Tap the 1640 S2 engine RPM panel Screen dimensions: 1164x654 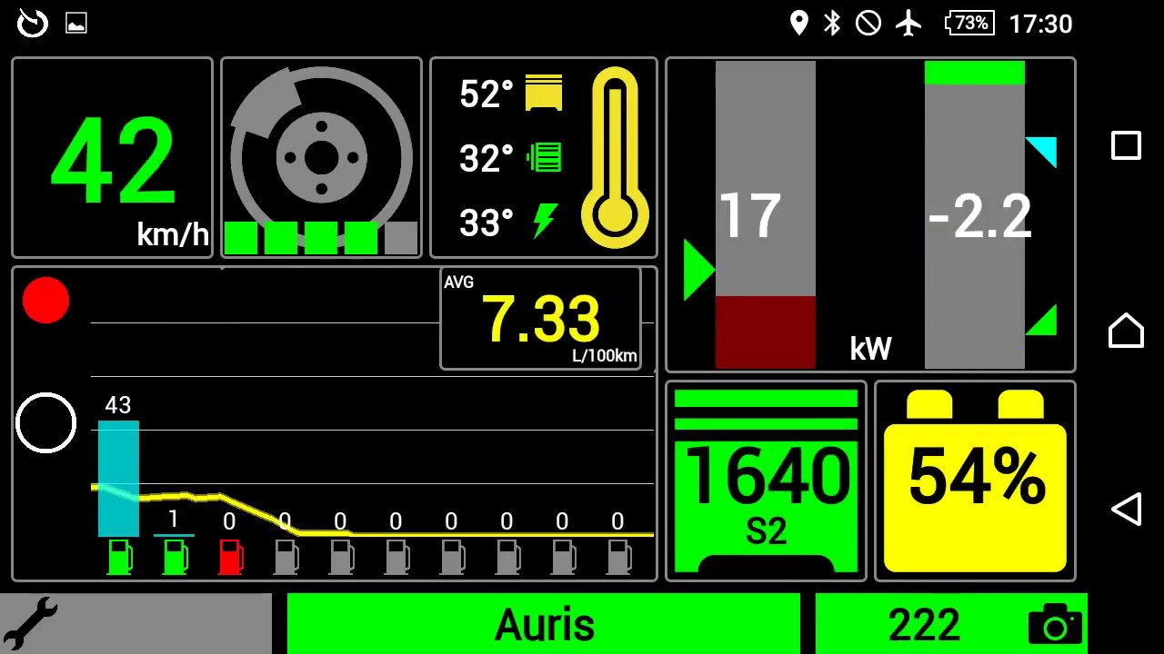coord(766,481)
